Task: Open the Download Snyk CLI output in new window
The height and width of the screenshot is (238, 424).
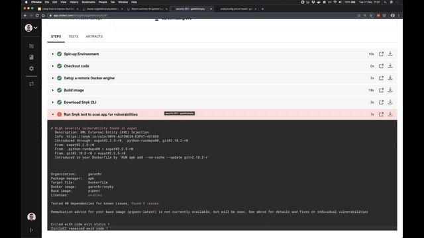Action: [x=381, y=102]
